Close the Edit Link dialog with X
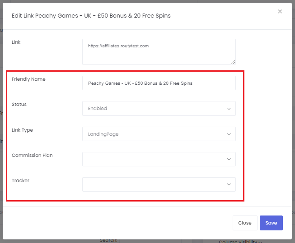Image resolution: width=295 pixels, height=243 pixels. 280,11
